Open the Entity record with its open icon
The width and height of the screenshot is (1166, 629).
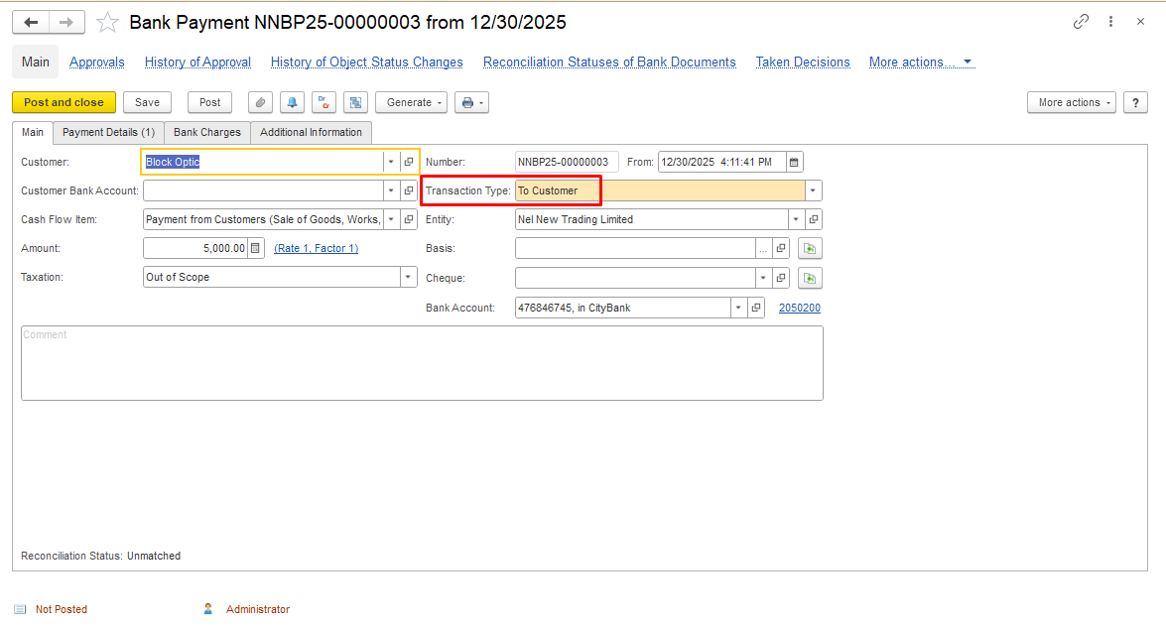814,219
